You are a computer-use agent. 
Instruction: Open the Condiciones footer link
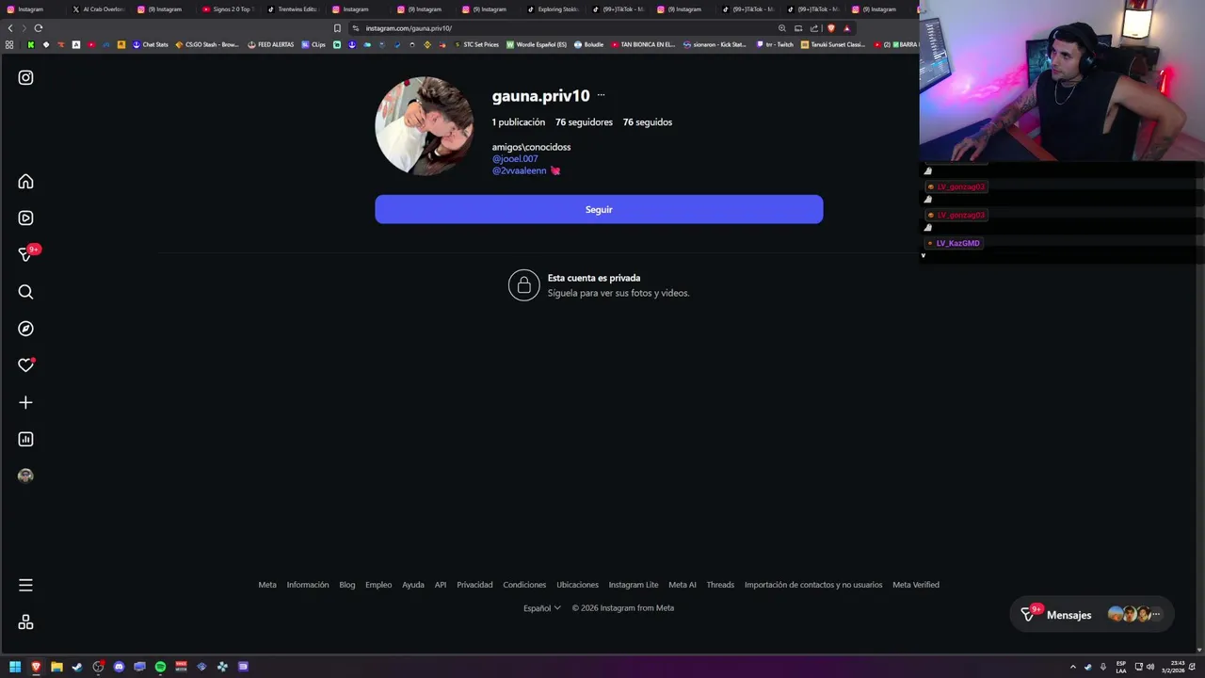click(x=524, y=585)
